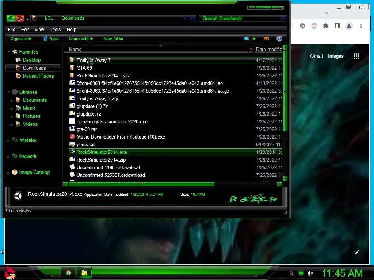The width and height of the screenshot is (374, 280).
Task: Move the vertical scrollbar in file list
Action: [285, 90]
